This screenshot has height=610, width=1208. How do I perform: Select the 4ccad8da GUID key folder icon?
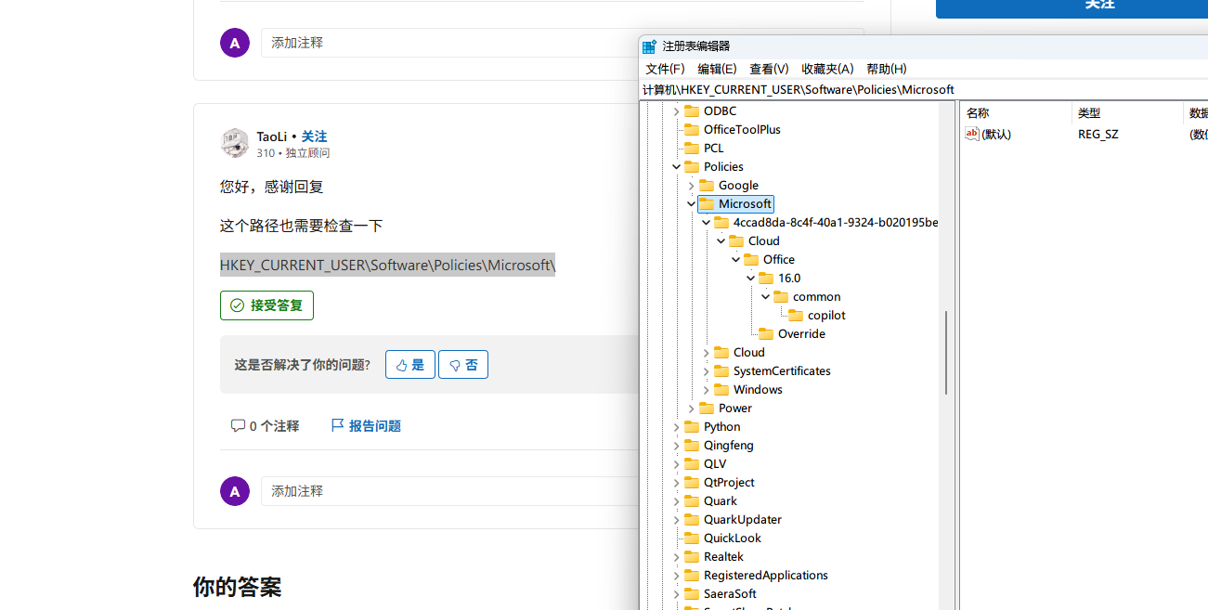pos(721,223)
